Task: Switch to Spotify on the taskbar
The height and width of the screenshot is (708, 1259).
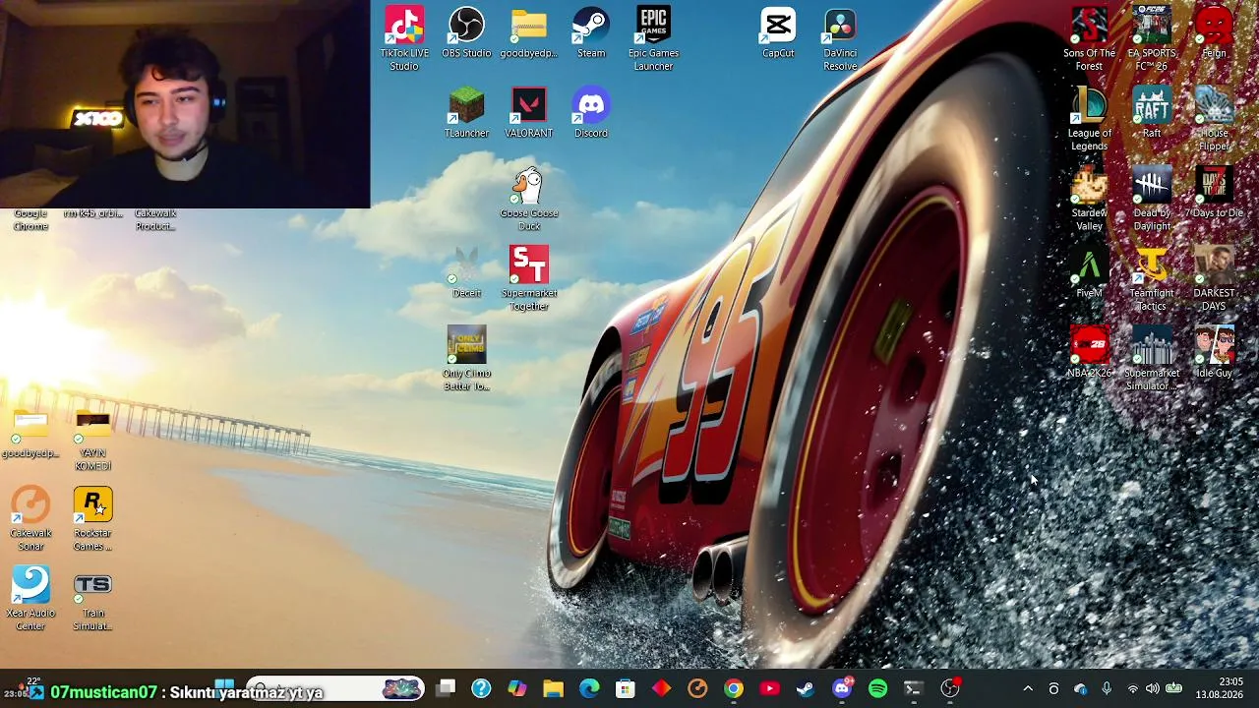Action: tap(877, 689)
